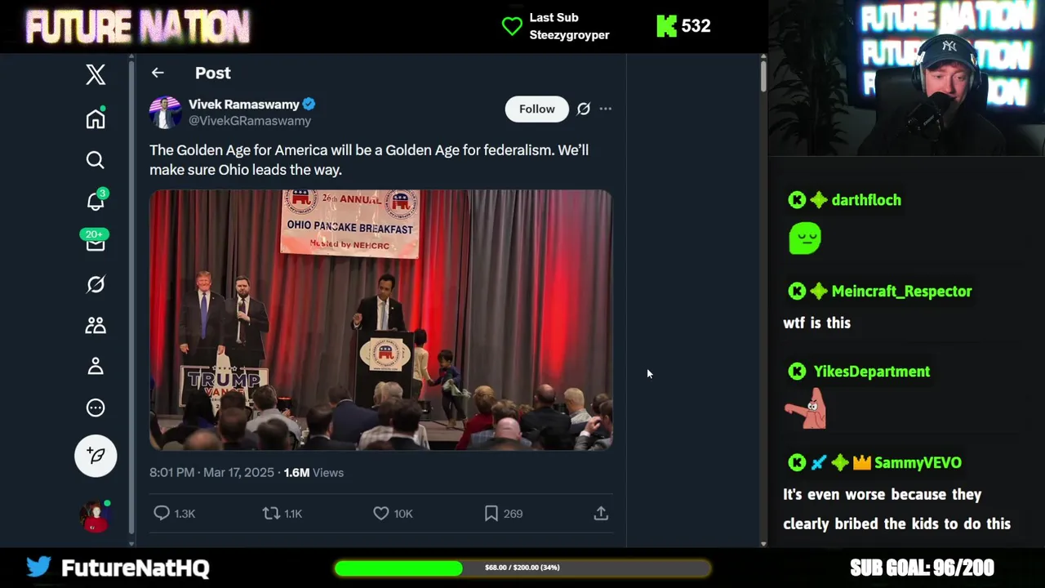Open Messages envelope with 20+ badge
The height and width of the screenshot is (588, 1045).
pyautogui.click(x=96, y=242)
